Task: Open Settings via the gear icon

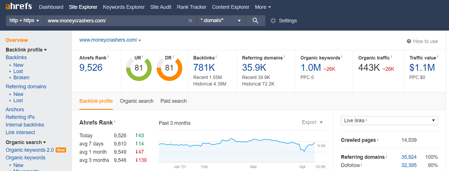Action: pos(273,20)
